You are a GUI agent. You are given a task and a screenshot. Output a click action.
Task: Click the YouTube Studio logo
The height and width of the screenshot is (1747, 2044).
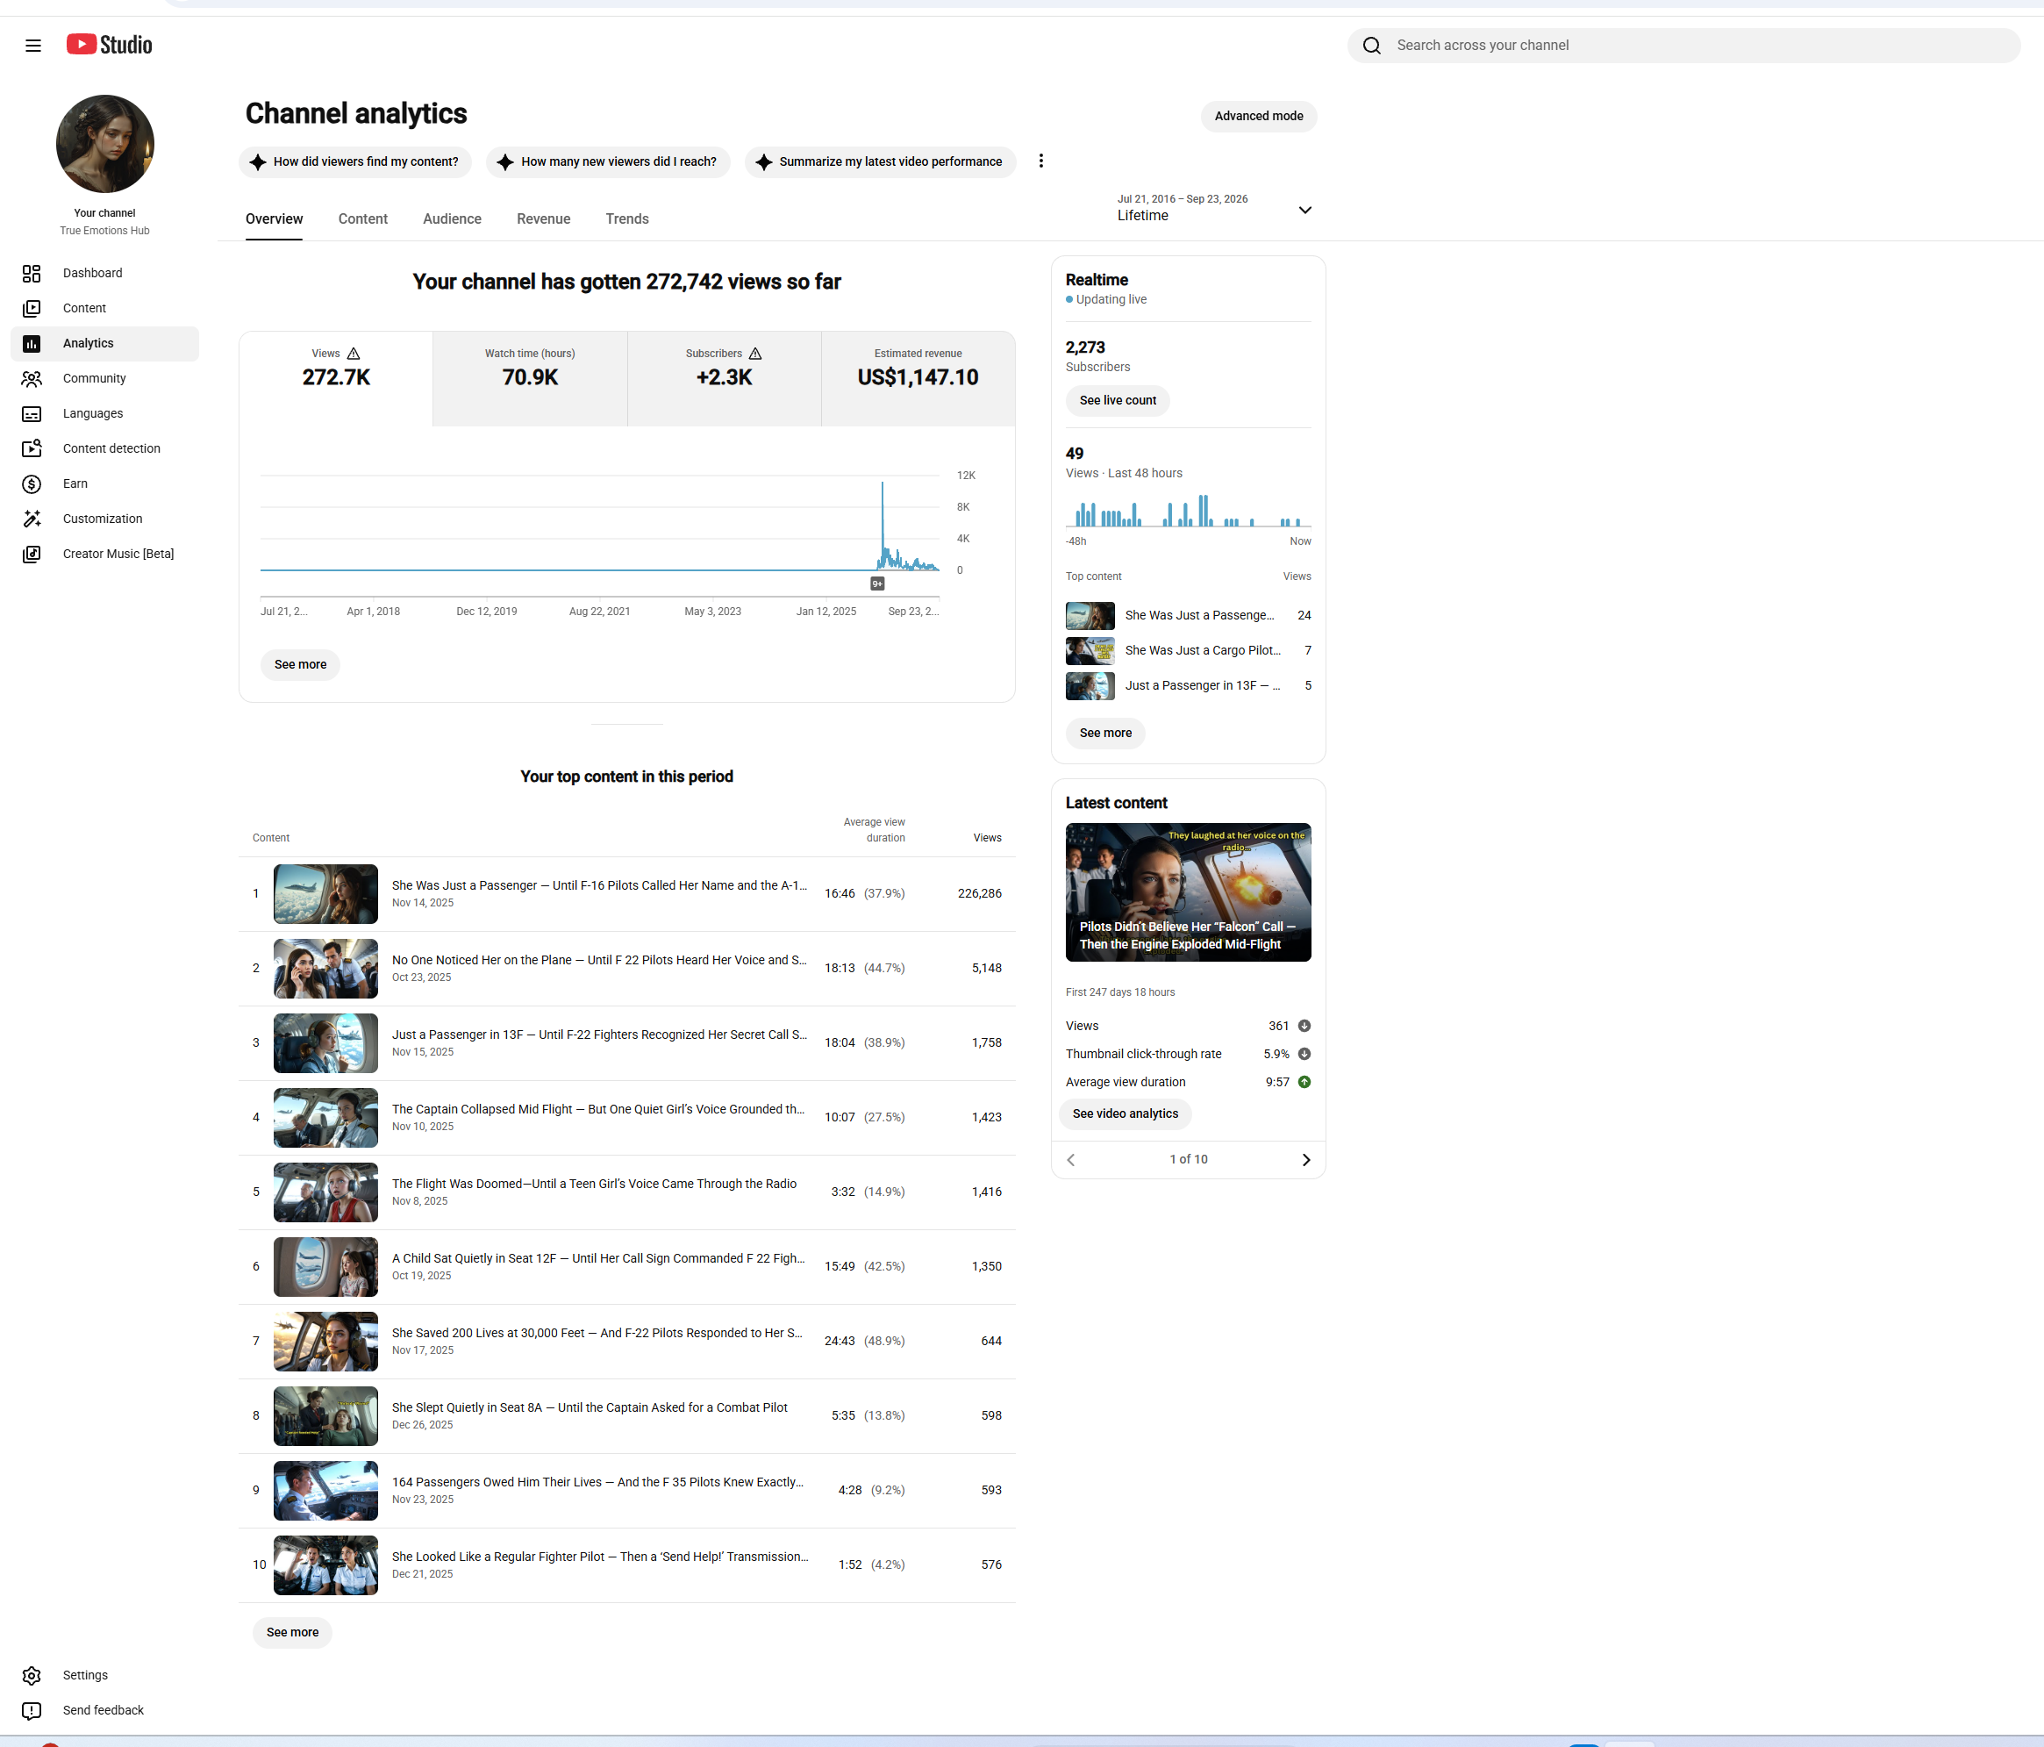(x=110, y=45)
